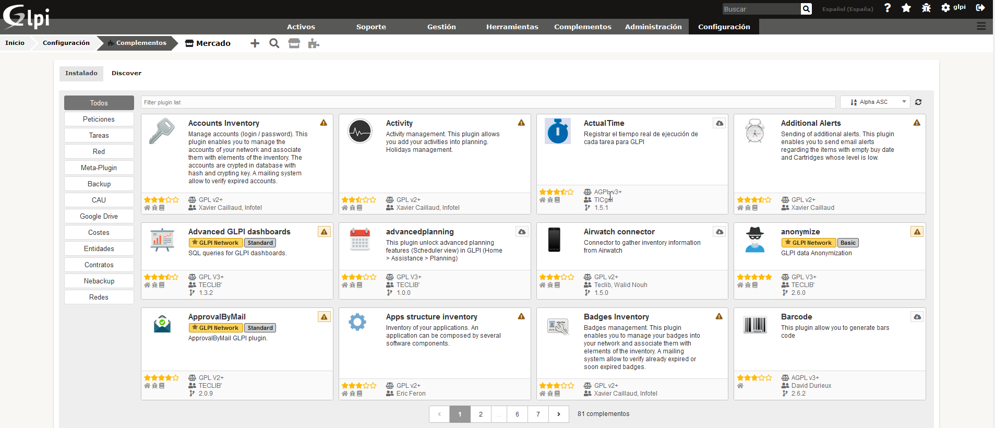Go to Complementos breadcrumb
Screen dimensions: 995x428
click(x=137, y=43)
